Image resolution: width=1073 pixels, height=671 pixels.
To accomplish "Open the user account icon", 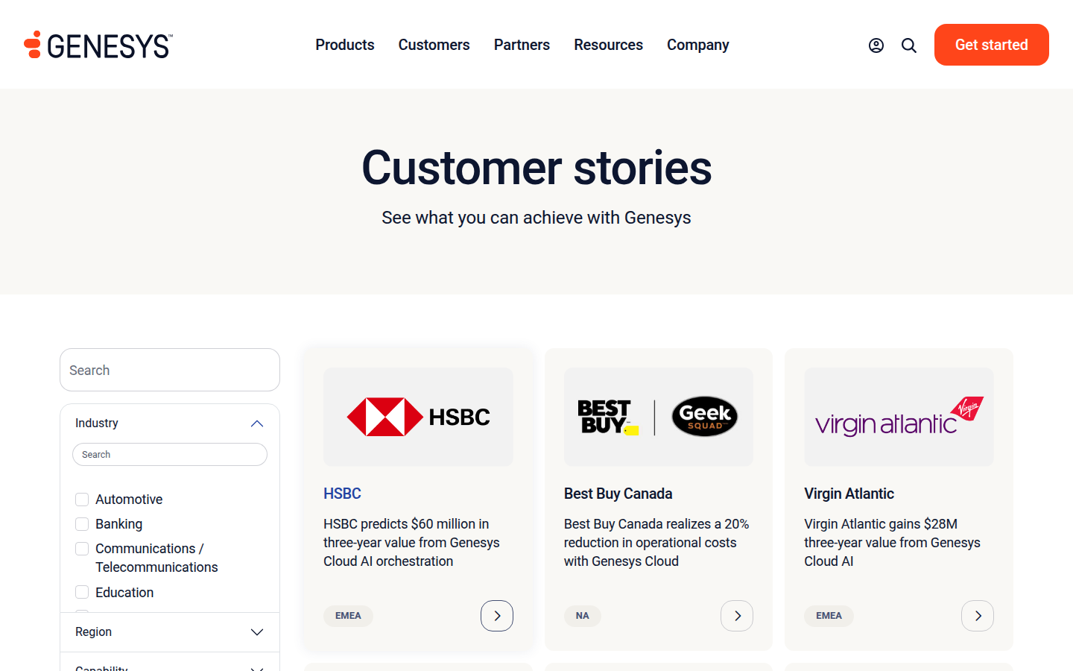I will click(876, 45).
